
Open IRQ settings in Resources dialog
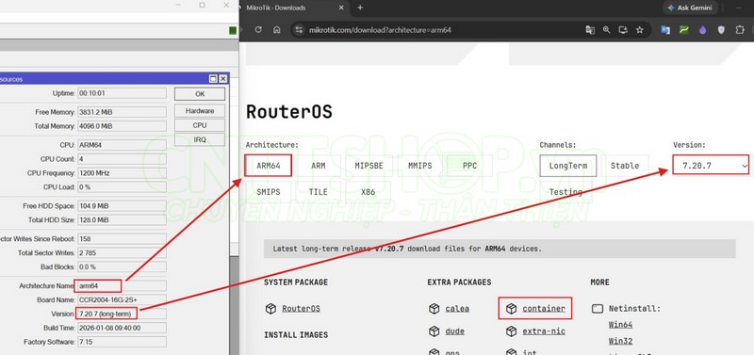pos(200,139)
